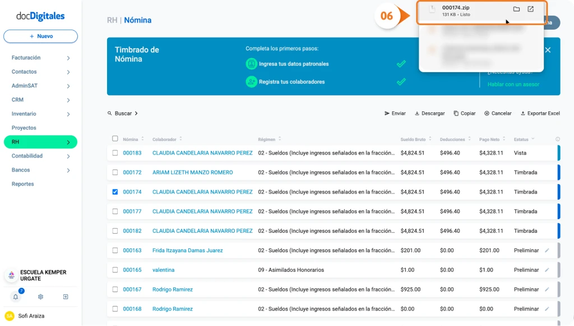Expand the Contactos menu chevron
This screenshot has height=326, width=574.
coord(68,72)
